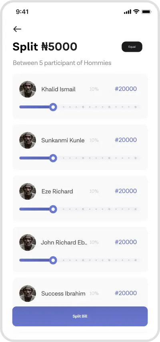Tap Sunkanmi Kunle's profile avatar
The height and width of the screenshot is (342, 160).
(28, 140)
